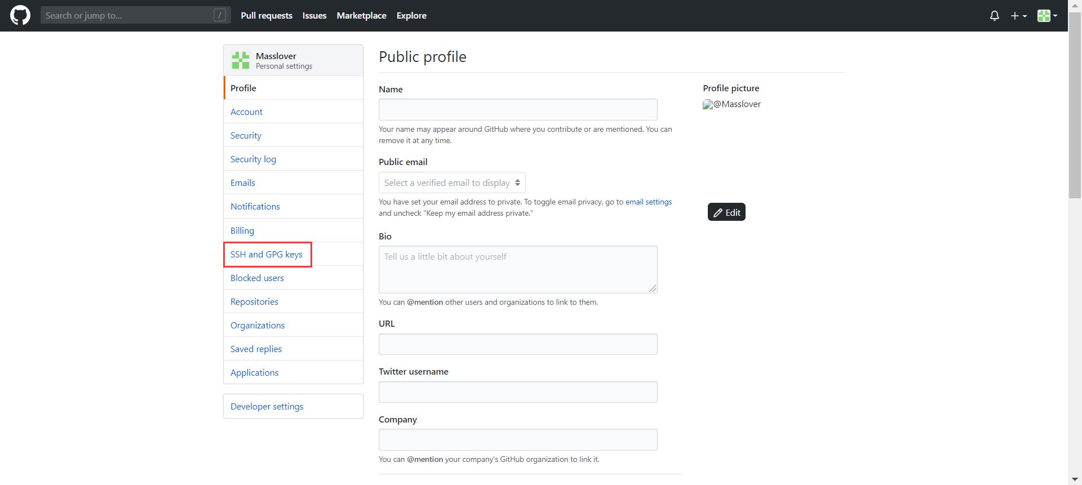Open Notifications settings in the sidebar
This screenshot has height=485, width=1082.
click(x=293, y=206)
